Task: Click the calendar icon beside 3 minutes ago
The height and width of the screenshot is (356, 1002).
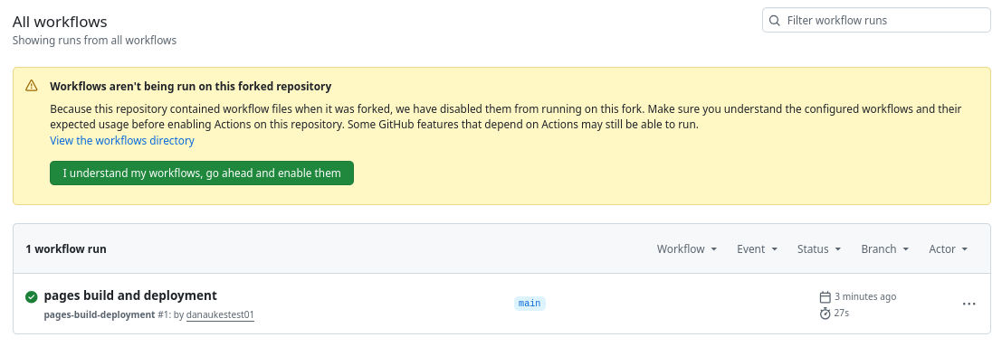Action: pos(825,297)
